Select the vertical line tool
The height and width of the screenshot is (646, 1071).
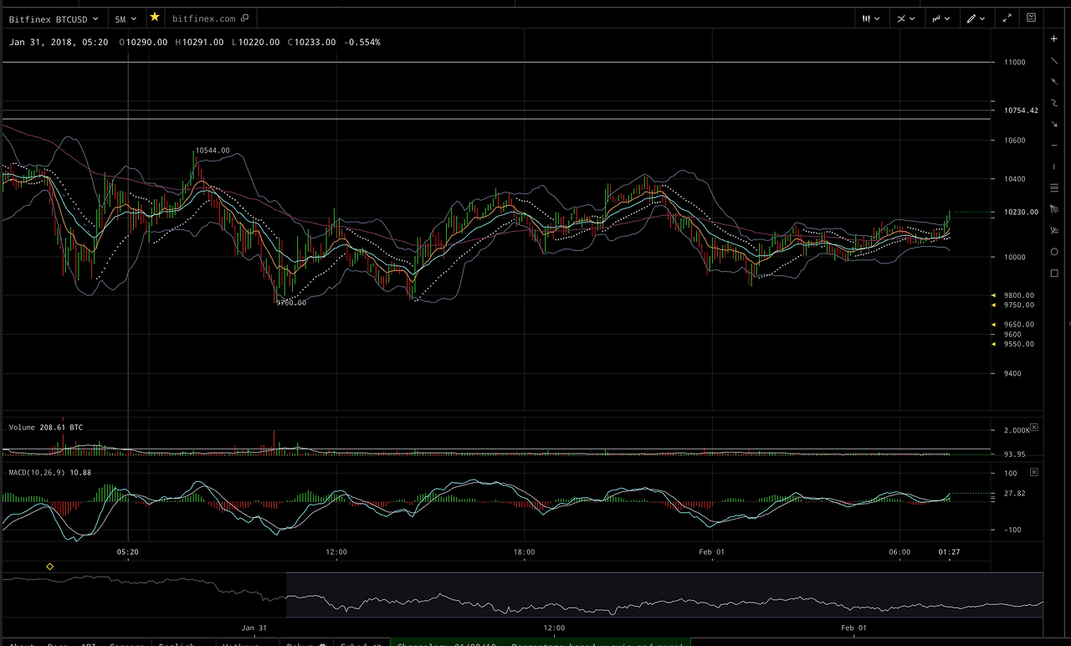[x=1053, y=167]
